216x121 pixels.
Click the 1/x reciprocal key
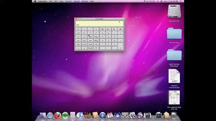click(78, 33)
